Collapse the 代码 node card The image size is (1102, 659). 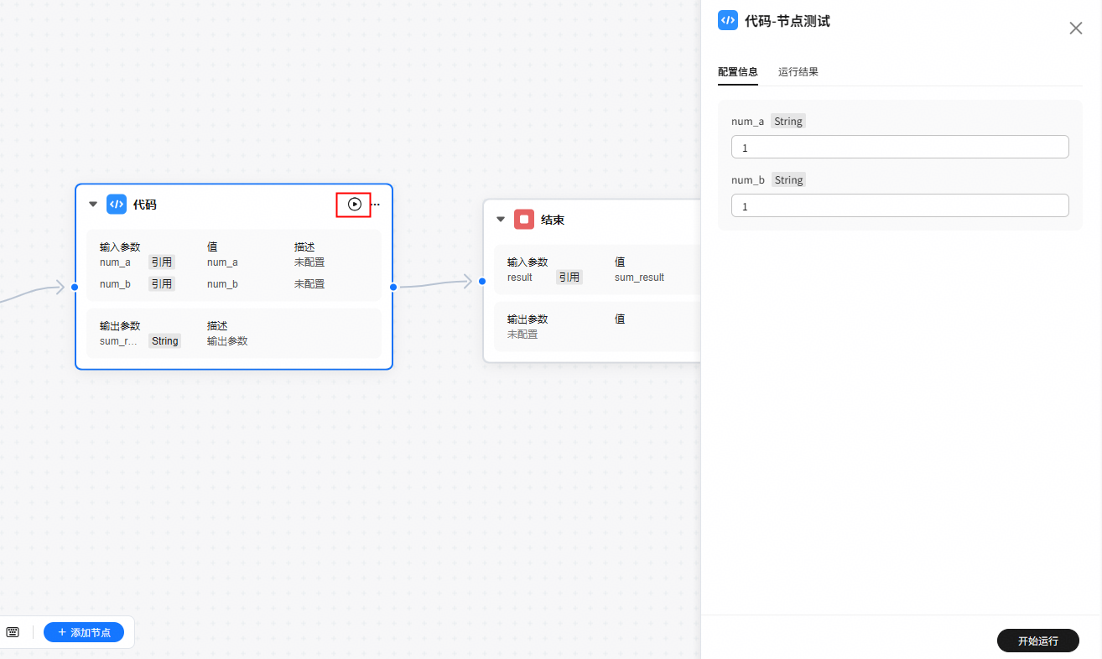(x=93, y=205)
